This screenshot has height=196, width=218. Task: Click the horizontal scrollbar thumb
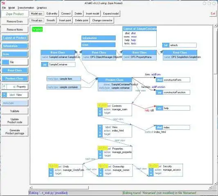[60, 188]
